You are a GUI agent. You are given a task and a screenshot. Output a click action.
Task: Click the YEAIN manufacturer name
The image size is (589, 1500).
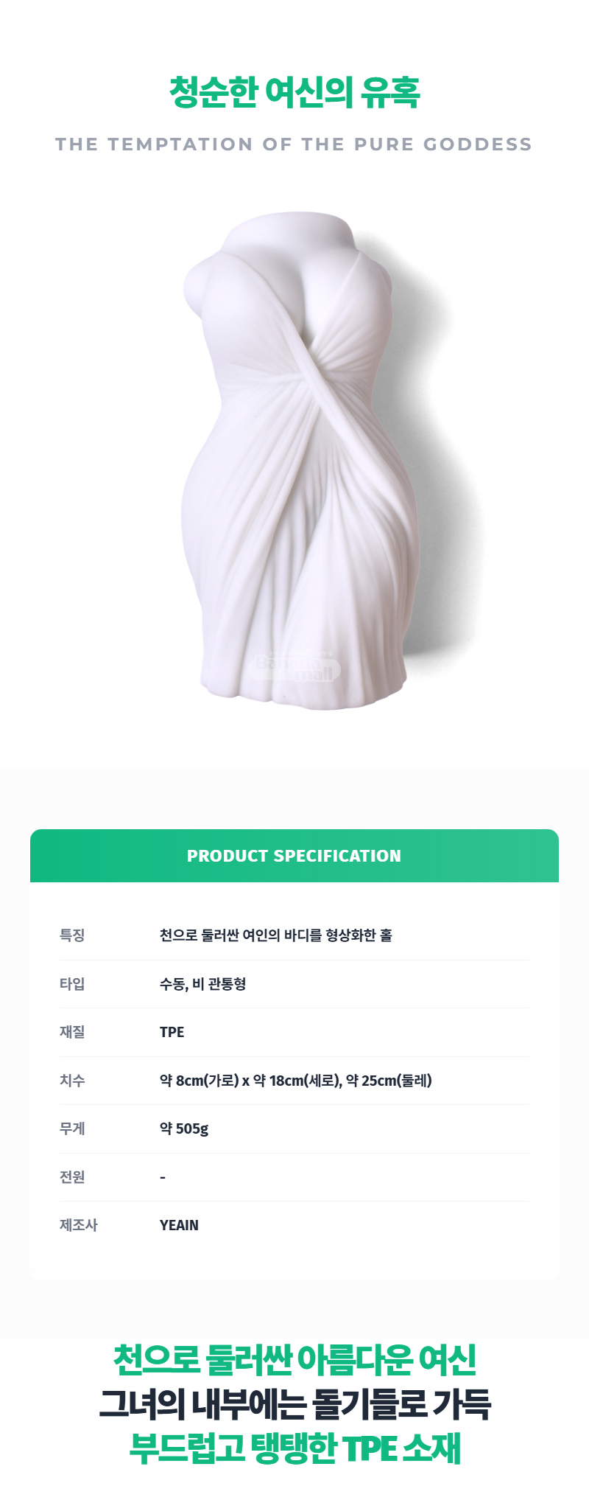(x=179, y=1225)
